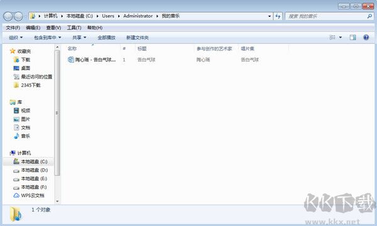Screen dimensions: 377x226
Task: Click the 陶心瑶 - 告白气球 music file icon
Action: pos(70,60)
